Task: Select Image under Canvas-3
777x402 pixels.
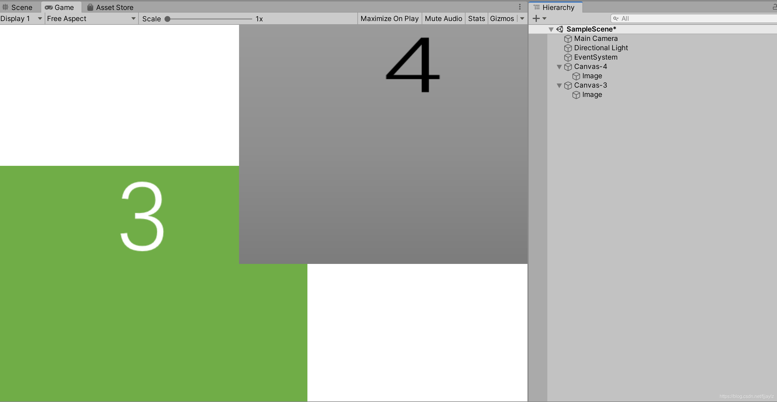Action: click(x=591, y=95)
